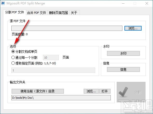Click the source PDF file path field

[x=67, y=28]
